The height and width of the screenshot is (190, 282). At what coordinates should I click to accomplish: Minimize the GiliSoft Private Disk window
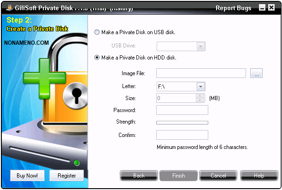[262, 8]
